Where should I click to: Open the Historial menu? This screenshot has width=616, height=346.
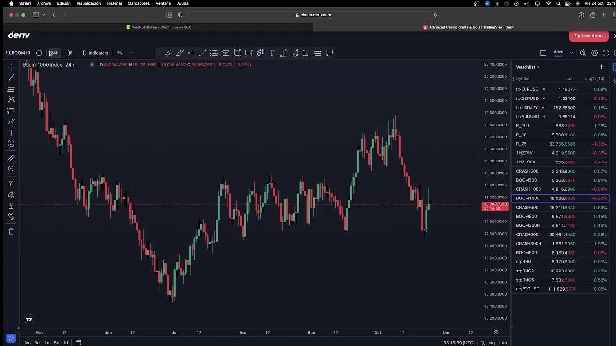coord(114,3)
